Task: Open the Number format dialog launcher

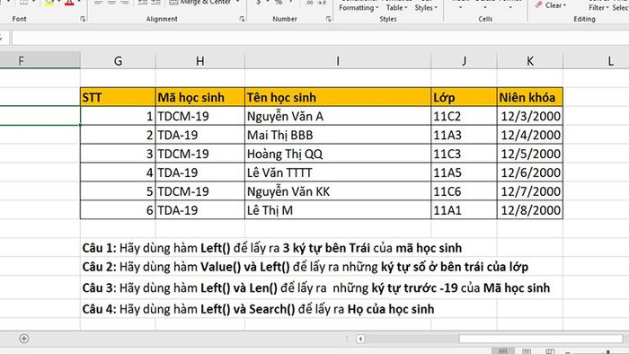Action: (x=328, y=19)
